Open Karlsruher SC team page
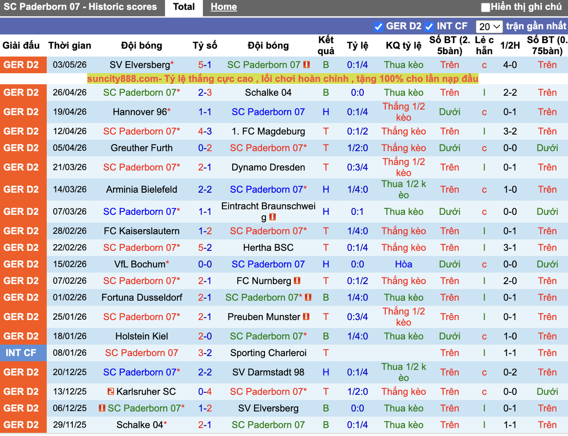 [146, 392]
